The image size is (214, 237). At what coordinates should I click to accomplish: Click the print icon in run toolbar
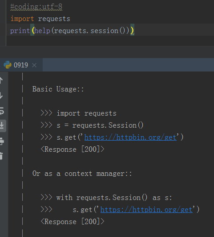[1, 141]
